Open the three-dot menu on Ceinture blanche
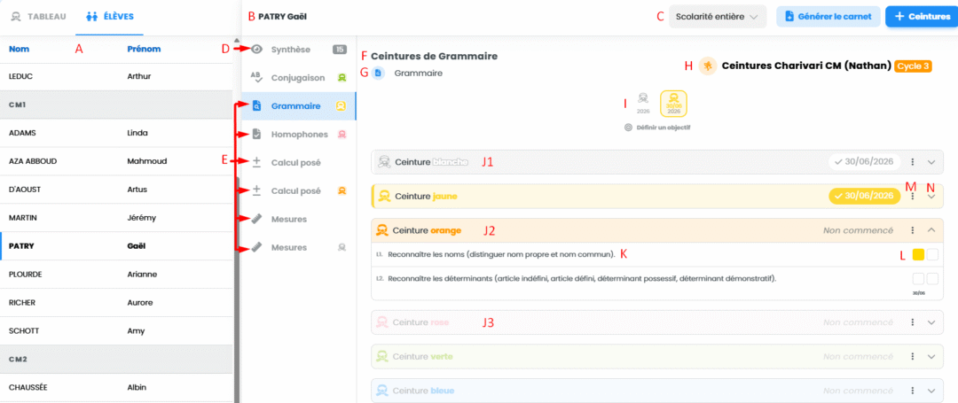The image size is (958, 403). tap(912, 162)
